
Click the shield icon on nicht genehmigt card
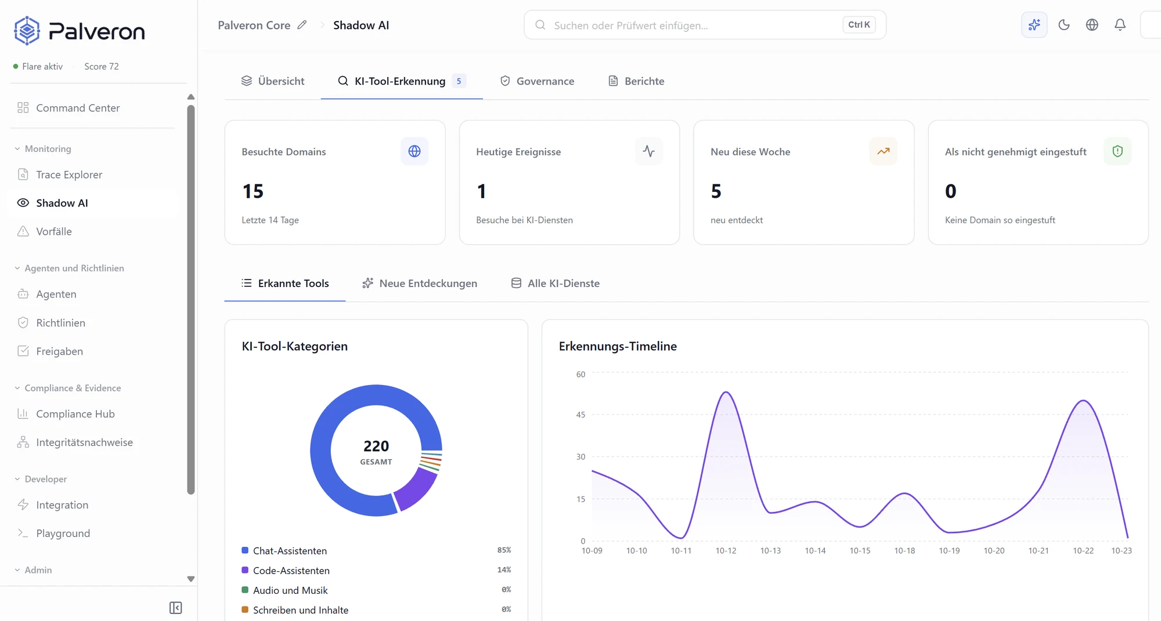[1117, 151]
